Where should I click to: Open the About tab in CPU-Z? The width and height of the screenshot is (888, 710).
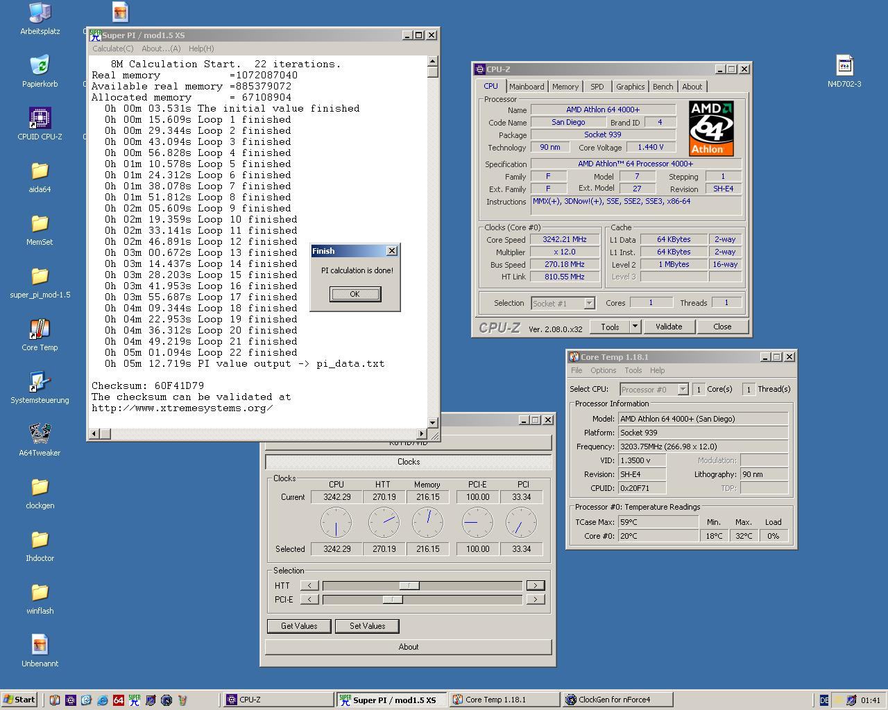click(692, 87)
